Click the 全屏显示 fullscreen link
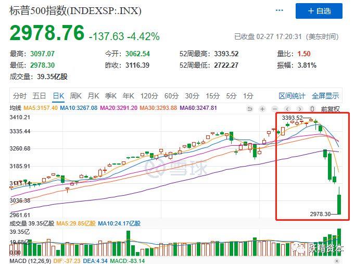 [x=325, y=96]
